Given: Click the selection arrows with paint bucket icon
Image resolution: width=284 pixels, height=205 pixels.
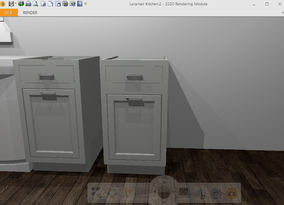Looking at the screenshot, I should (96, 192).
